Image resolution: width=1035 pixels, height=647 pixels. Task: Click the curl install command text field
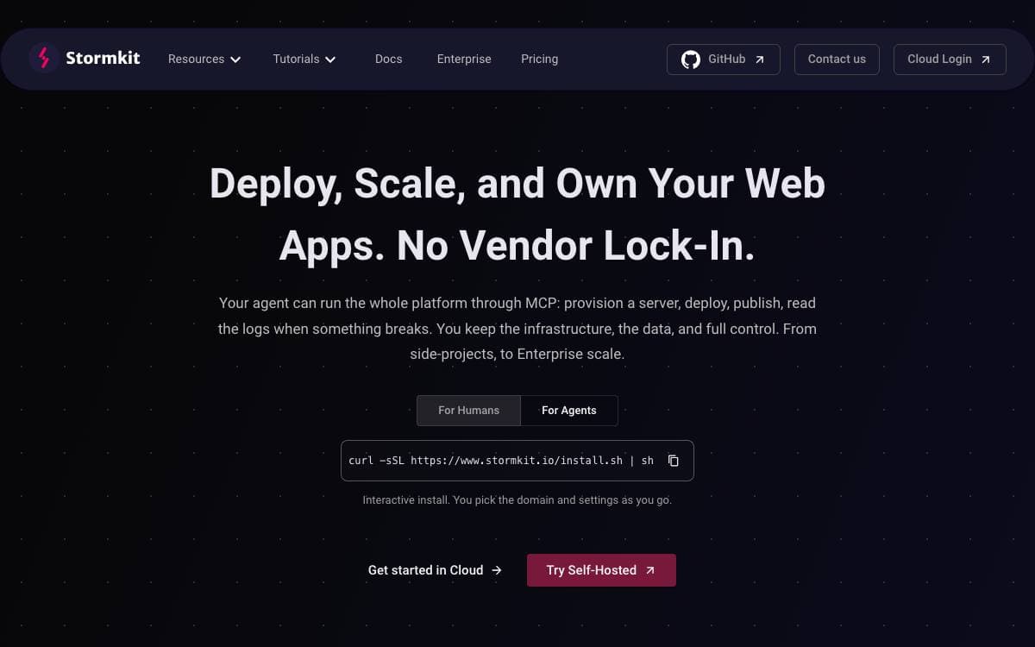coord(517,461)
